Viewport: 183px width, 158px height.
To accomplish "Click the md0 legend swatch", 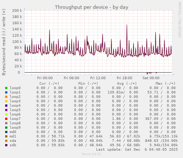I will [6, 132].
